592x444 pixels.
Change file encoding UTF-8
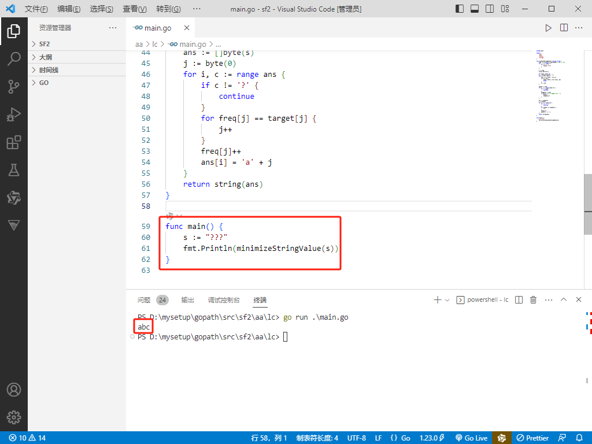[356, 438]
